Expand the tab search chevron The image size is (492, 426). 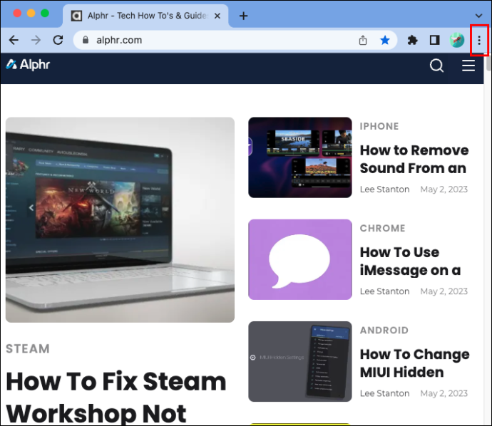(x=478, y=16)
